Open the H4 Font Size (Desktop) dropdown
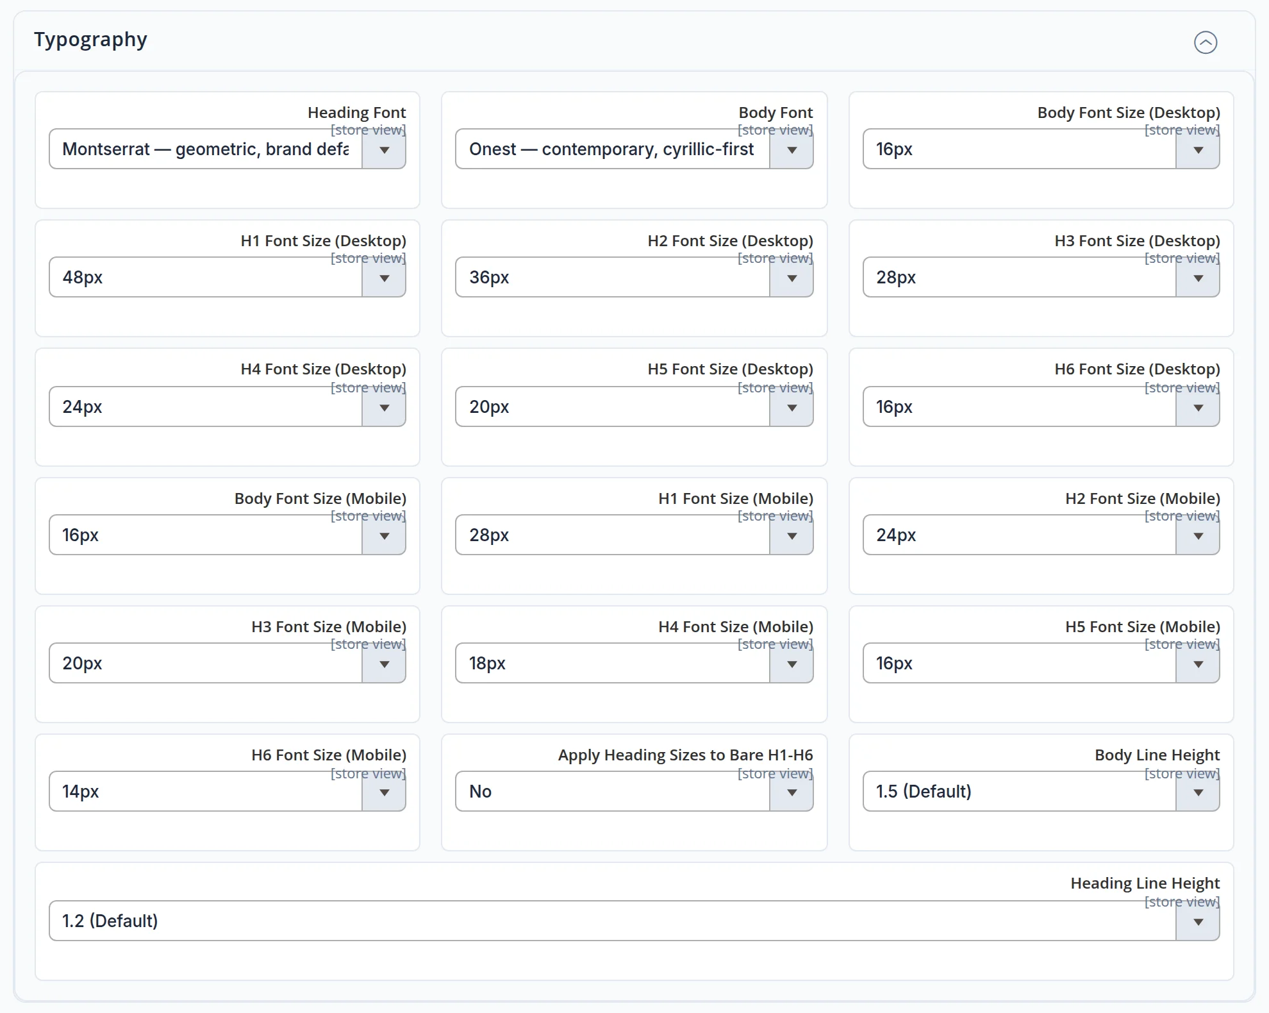 tap(228, 406)
